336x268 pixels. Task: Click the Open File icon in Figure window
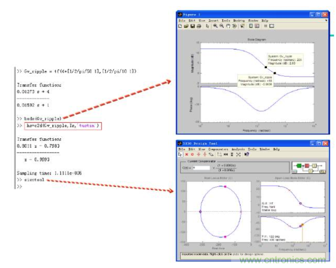pos(186,25)
